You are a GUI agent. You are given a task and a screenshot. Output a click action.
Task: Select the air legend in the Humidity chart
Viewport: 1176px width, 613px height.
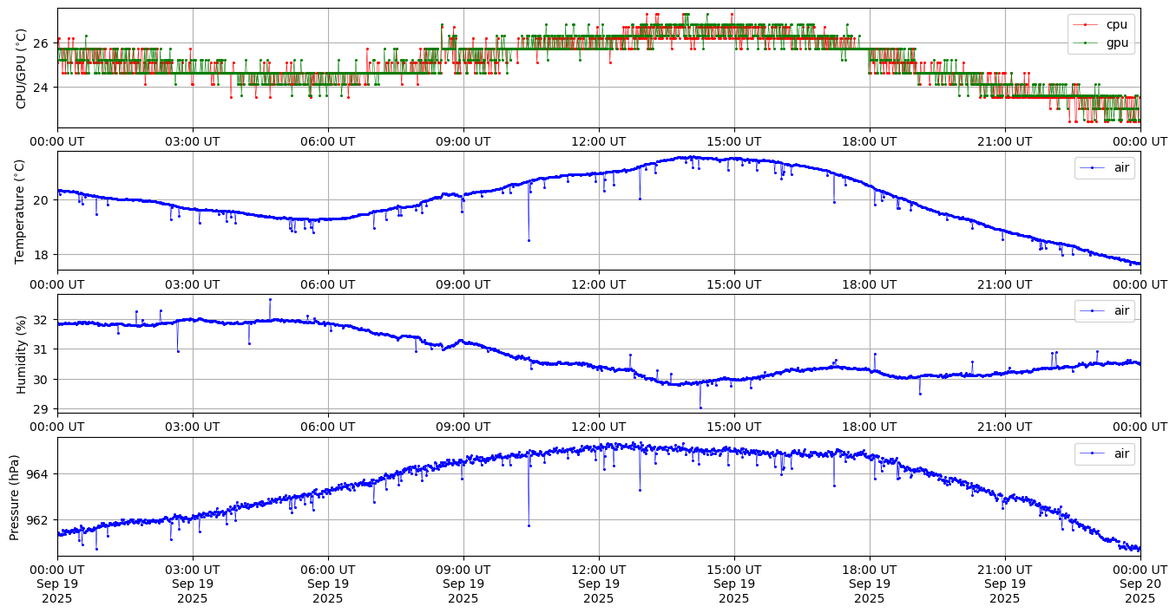1105,310
